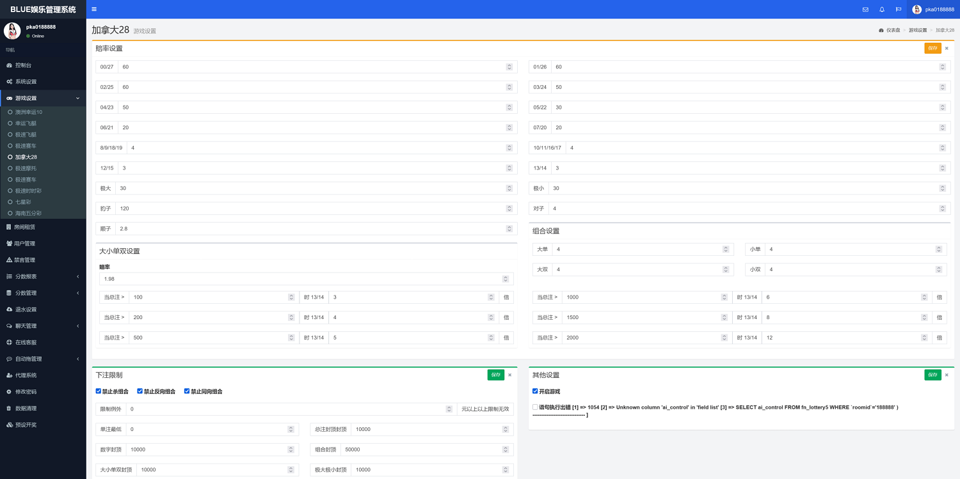Click the 单注最低 input field
This screenshot has height=479, width=960.
212,430
